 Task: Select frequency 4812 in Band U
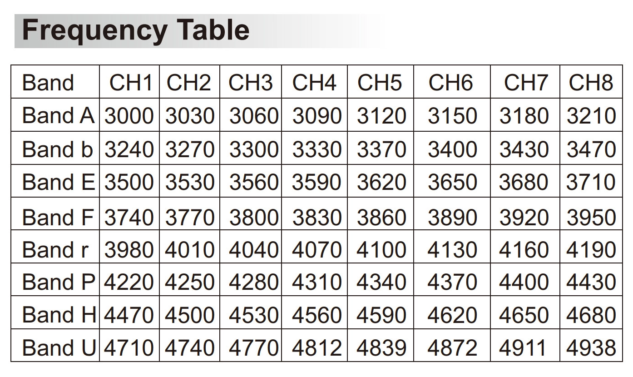(316, 348)
